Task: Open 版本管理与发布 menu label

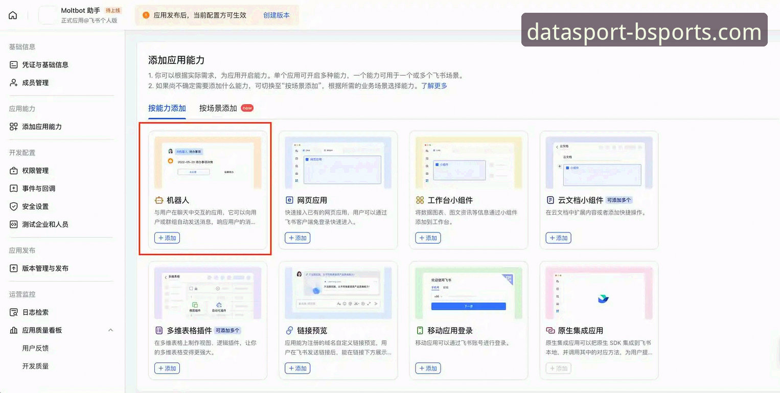Action: pos(45,268)
